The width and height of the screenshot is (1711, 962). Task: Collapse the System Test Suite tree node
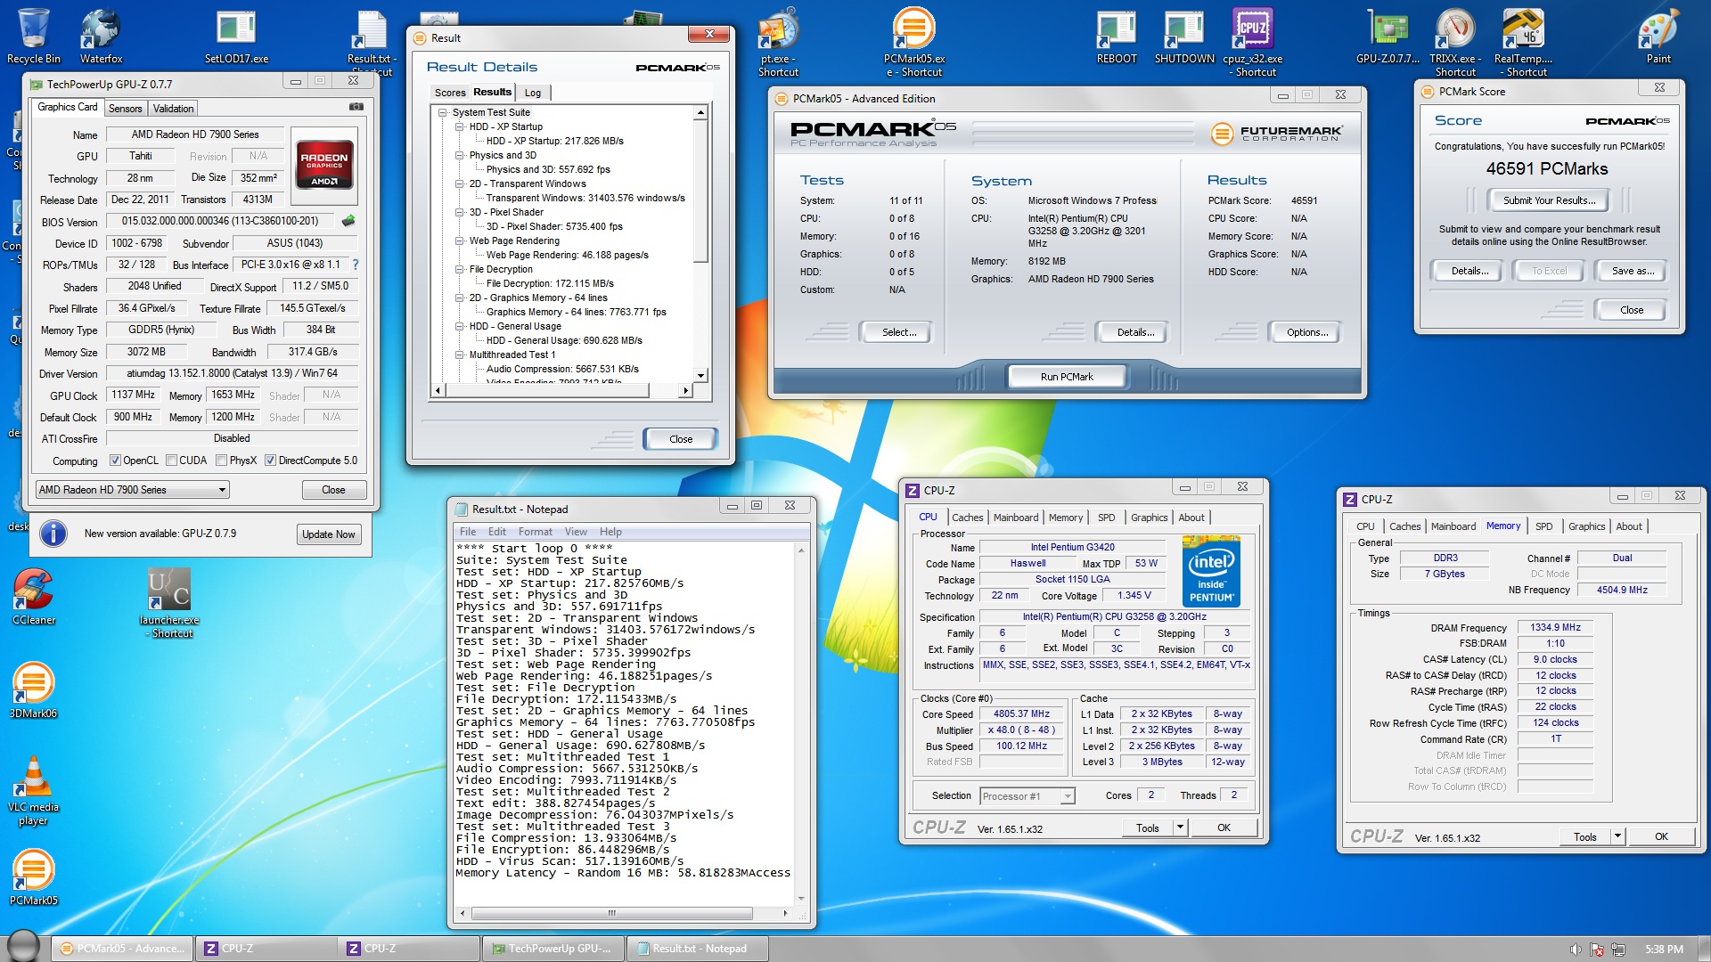[x=442, y=112]
